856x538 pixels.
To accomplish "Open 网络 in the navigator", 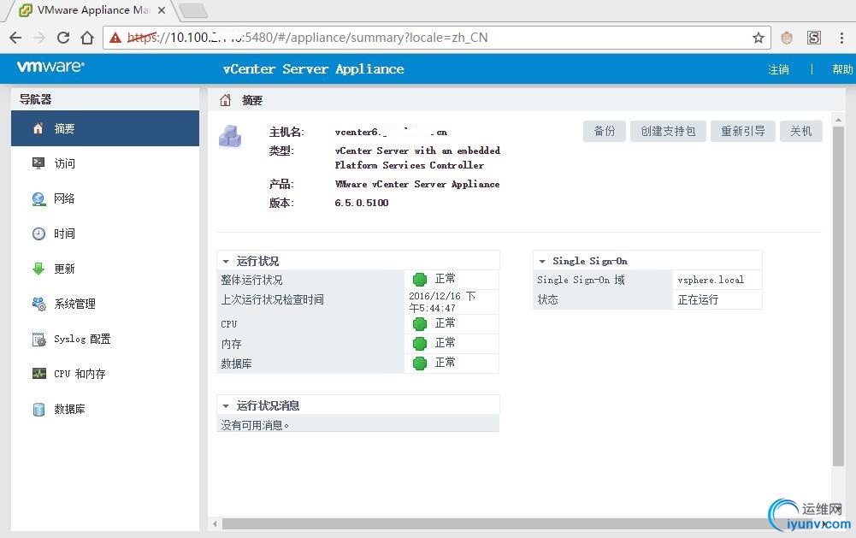I will (105, 198).
